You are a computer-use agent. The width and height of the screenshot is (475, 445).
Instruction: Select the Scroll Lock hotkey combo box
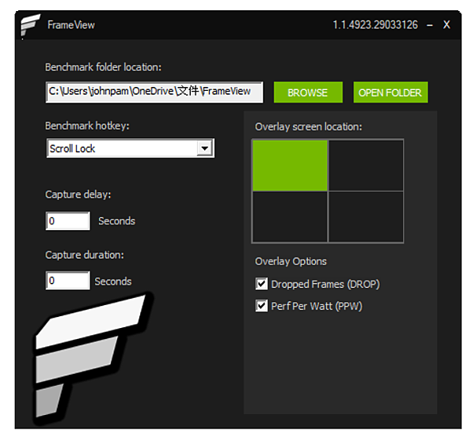131,149
